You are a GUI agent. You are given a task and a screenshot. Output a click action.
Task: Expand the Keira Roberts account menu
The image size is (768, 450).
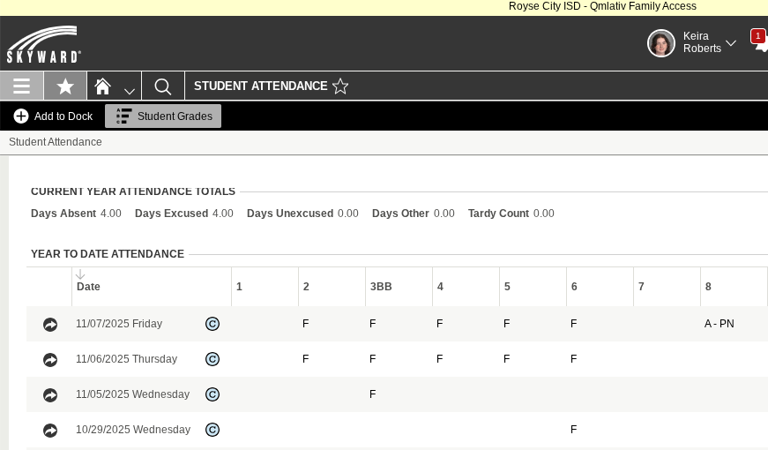(730, 42)
